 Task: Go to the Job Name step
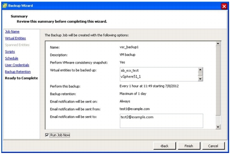[x=12, y=32]
